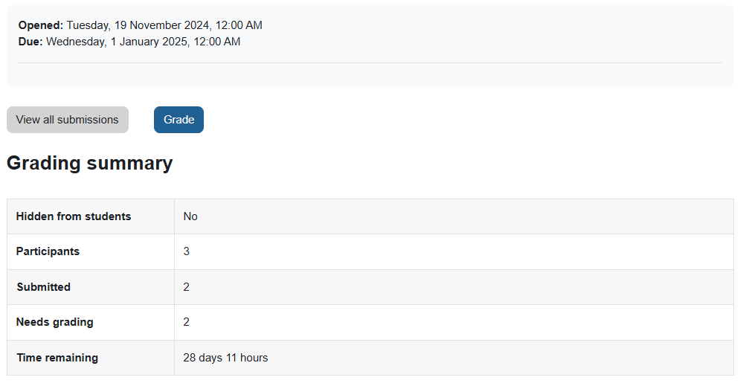Select the Needs grading count value 2

187,322
